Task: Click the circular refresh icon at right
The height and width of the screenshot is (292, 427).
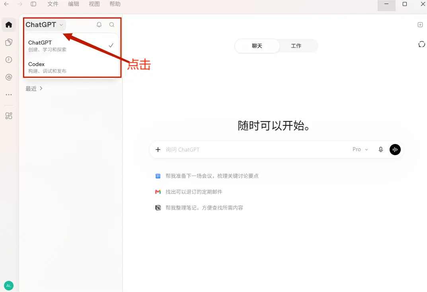Action: [421, 45]
